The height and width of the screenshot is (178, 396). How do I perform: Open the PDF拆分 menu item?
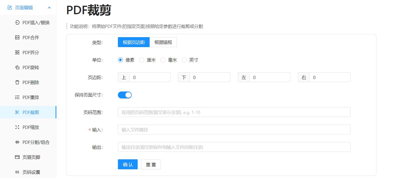pyautogui.click(x=28, y=52)
